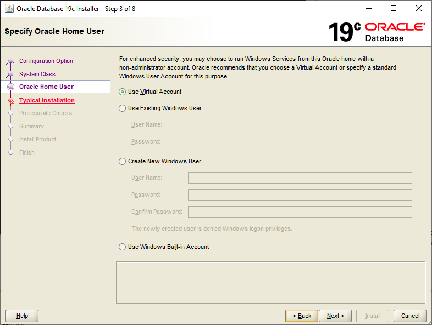Click the Oracle Home User step bullet icon
The image size is (432, 325).
[11, 87]
